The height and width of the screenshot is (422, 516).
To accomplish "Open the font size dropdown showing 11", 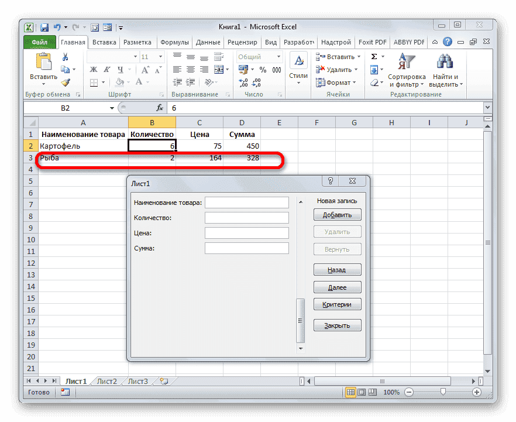I will 151,56.
